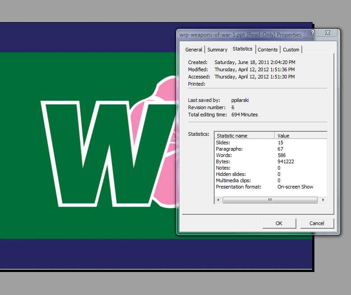Select the 'Paragraphs:' row
Viewport: 351px width, 295px height.
pyautogui.click(x=271, y=149)
